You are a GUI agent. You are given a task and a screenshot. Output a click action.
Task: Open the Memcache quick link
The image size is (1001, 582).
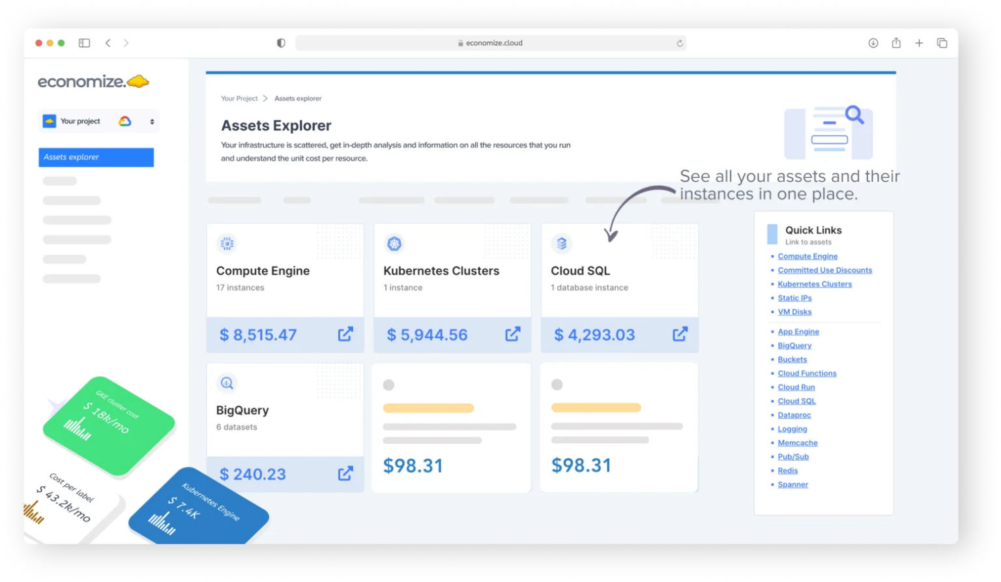click(x=798, y=443)
